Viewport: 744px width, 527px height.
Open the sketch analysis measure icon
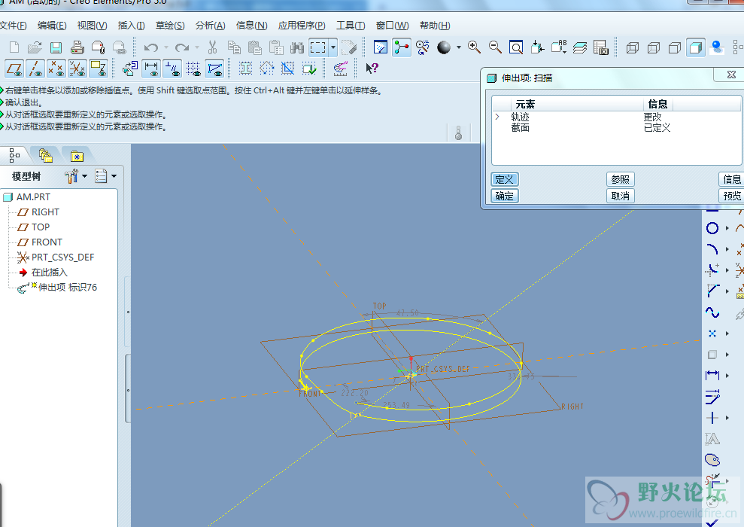[x=340, y=69]
